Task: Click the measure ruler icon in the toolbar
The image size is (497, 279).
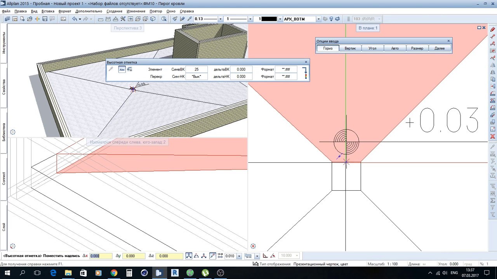Action: pyautogui.click(x=101, y=19)
